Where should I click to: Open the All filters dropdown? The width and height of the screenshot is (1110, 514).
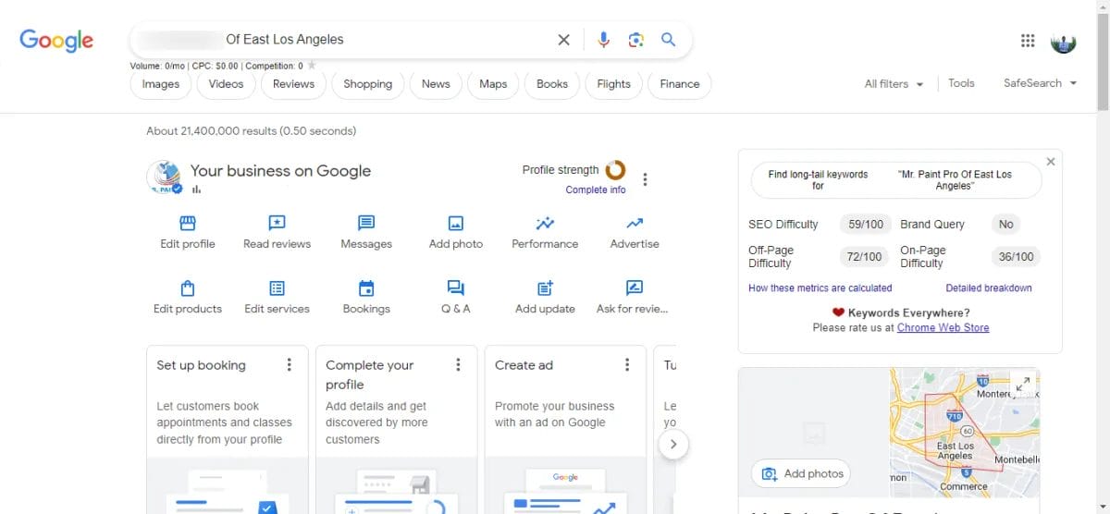(894, 84)
